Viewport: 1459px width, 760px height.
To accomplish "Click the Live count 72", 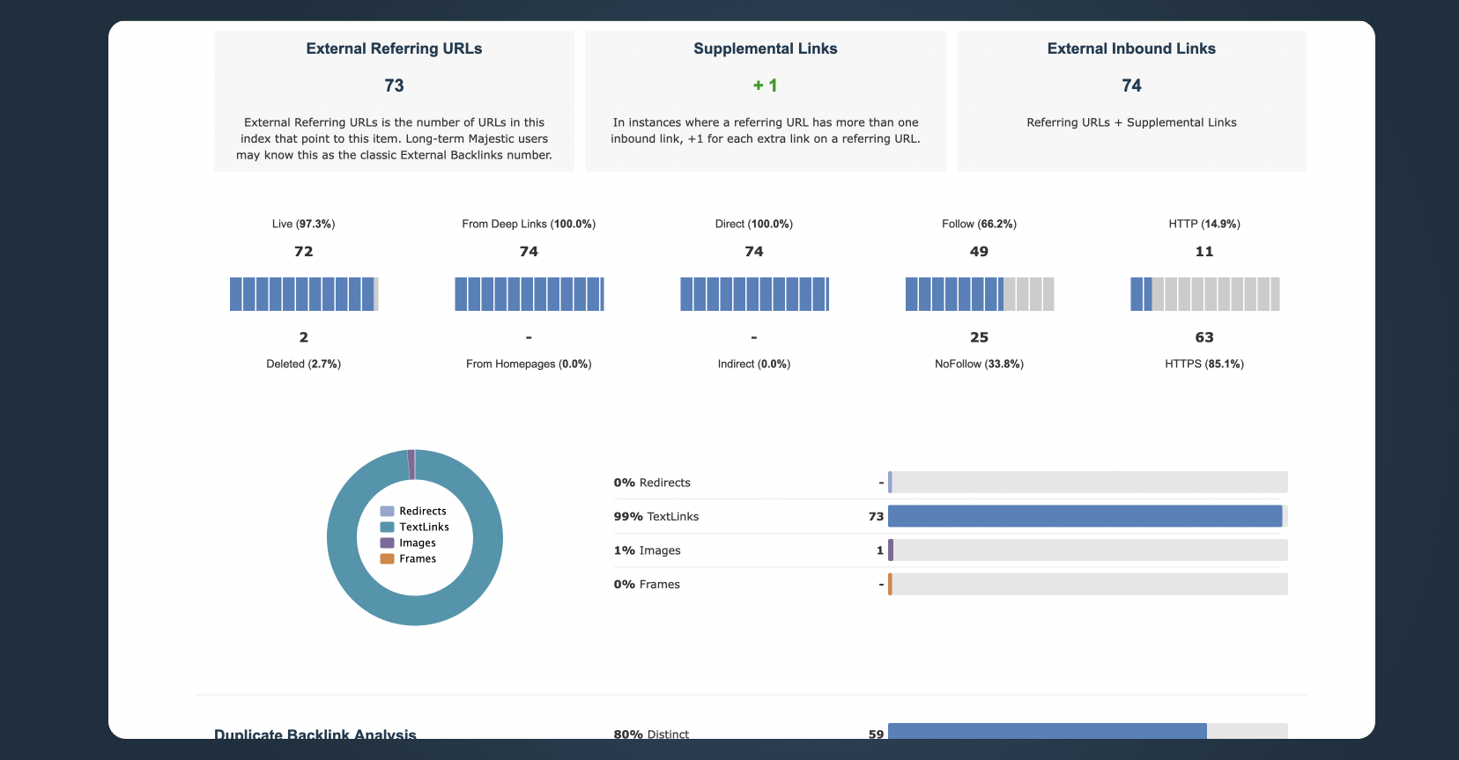I will pyautogui.click(x=304, y=251).
